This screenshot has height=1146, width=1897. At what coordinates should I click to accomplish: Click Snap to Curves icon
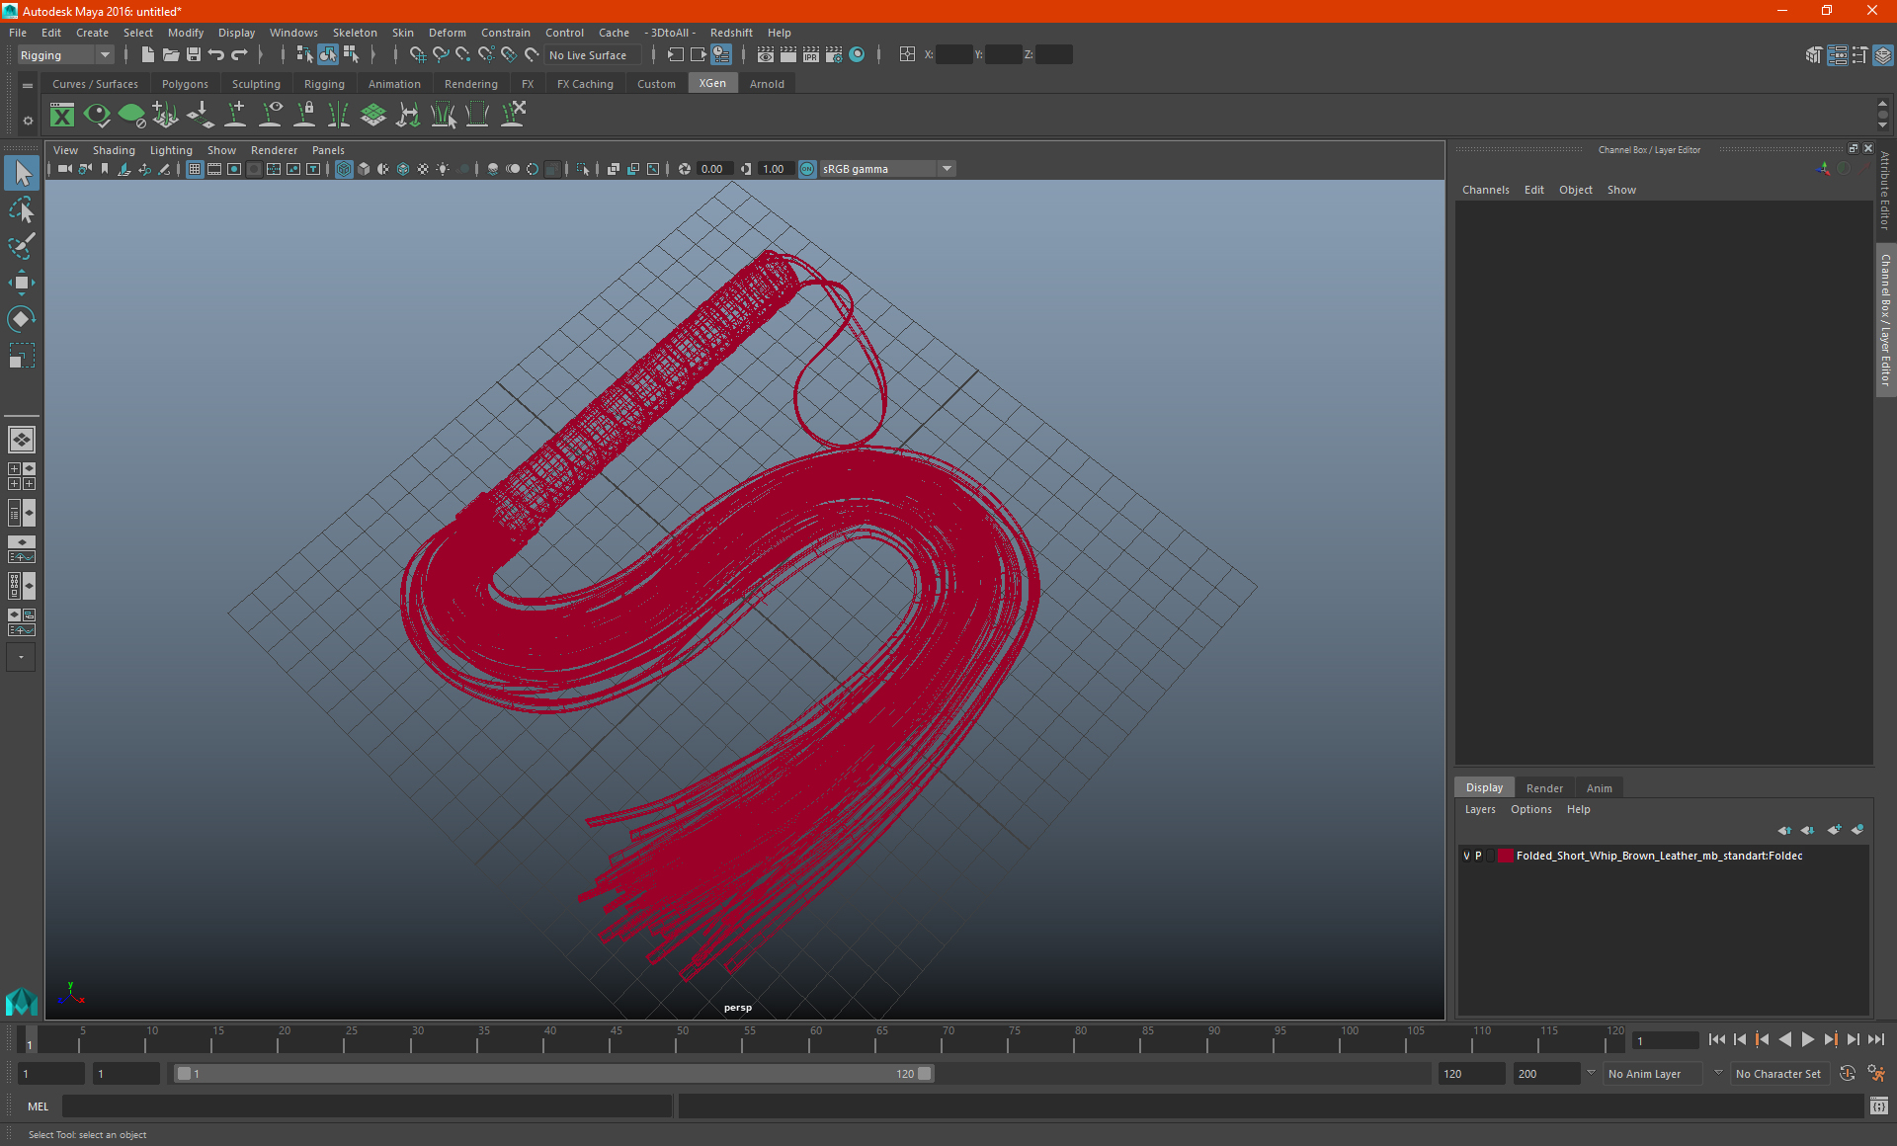440,55
